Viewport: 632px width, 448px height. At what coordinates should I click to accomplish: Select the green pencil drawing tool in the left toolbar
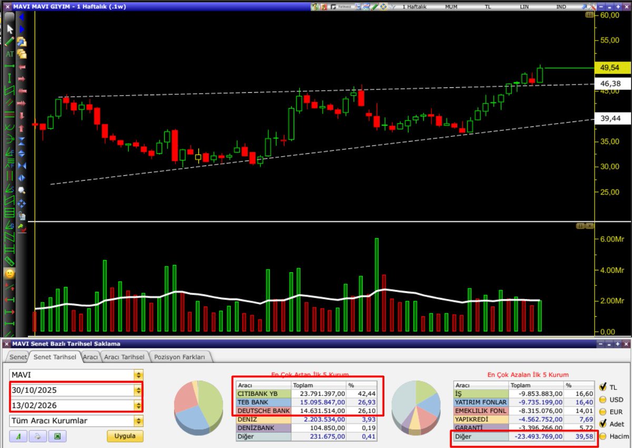coord(9,41)
